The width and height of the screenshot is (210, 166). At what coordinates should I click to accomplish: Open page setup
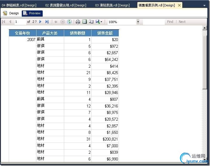click(91, 22)
